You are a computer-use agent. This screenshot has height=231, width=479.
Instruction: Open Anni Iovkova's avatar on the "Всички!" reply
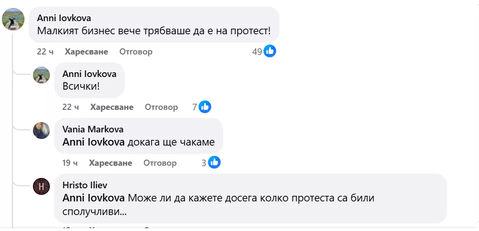[41, 75]
